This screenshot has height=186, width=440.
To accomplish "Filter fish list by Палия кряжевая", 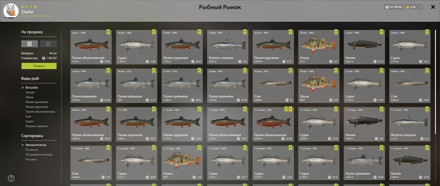I will (37, 102).
